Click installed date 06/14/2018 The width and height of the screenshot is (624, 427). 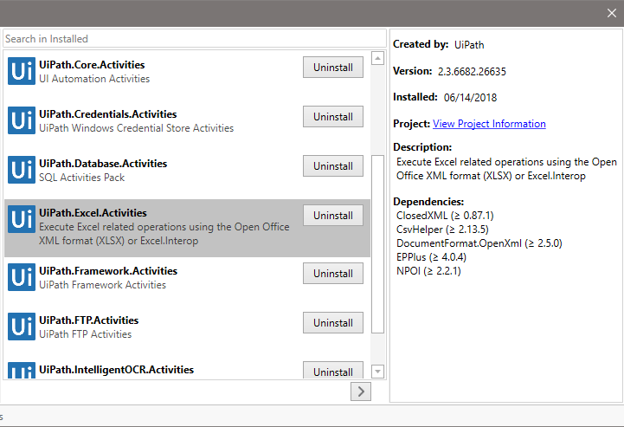[471, 98]
